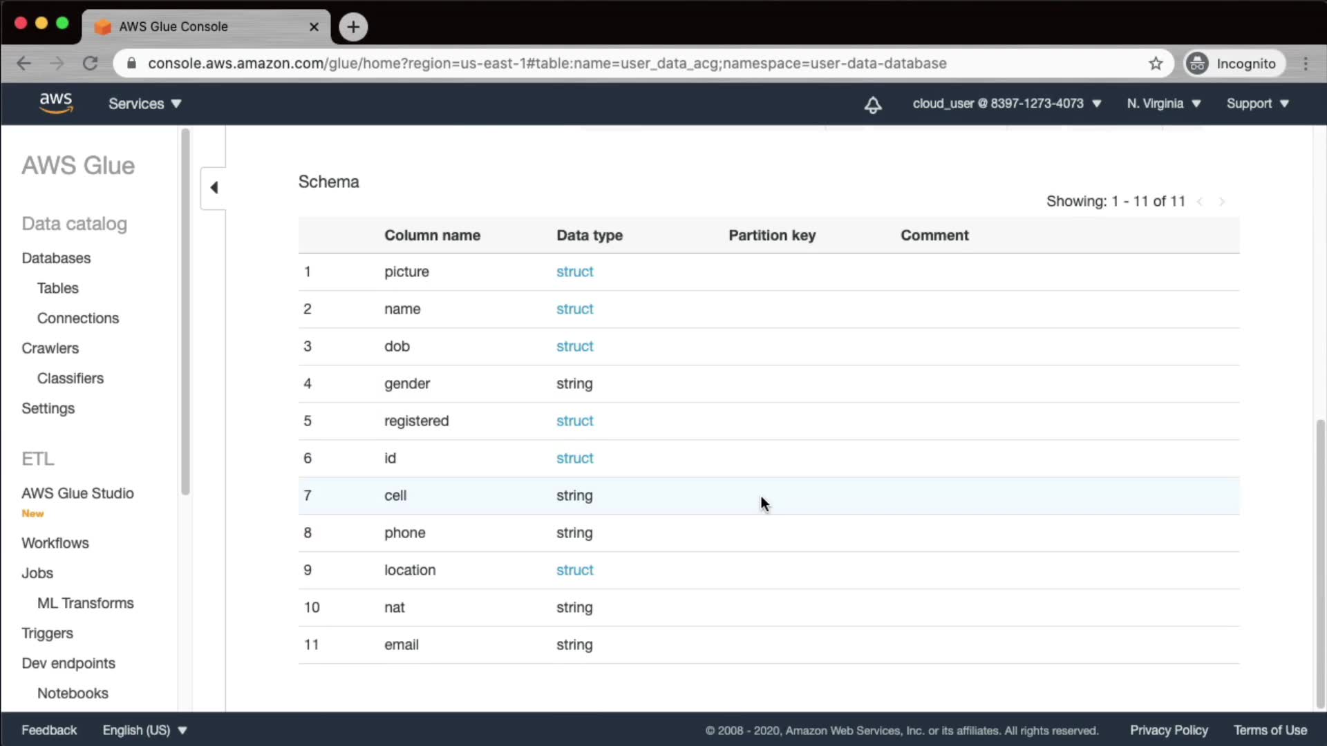The width and height of the screenshot is (1327, 746).
Task: Change language via English (US) dropdown
Action: (x=144, y=730)
